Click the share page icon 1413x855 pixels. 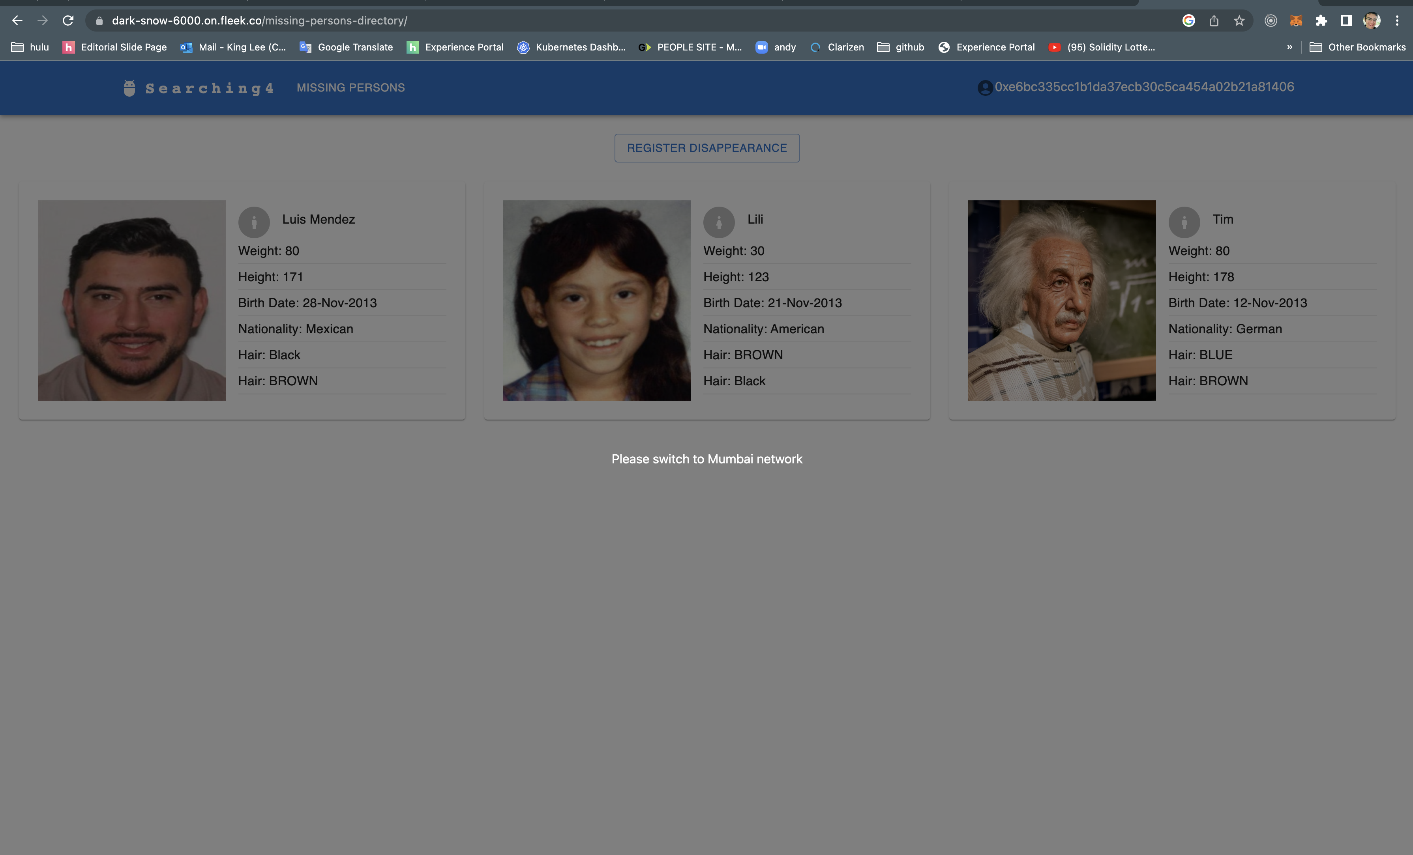[x=1214, y=21]
